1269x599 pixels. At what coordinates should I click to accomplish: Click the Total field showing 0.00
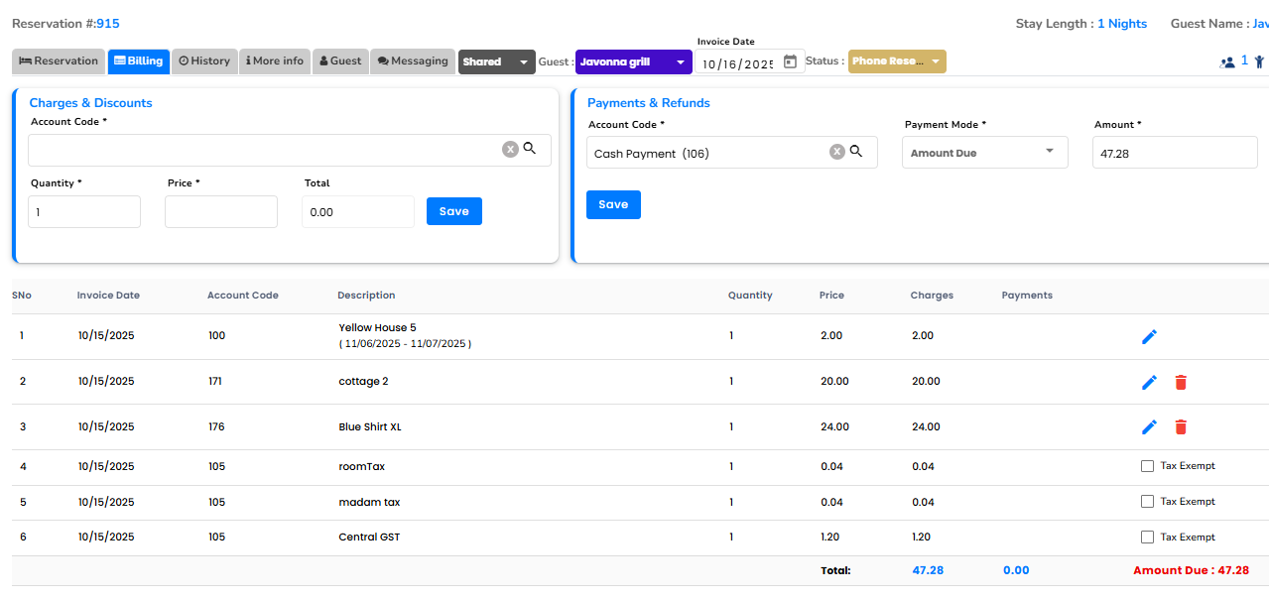358,212
